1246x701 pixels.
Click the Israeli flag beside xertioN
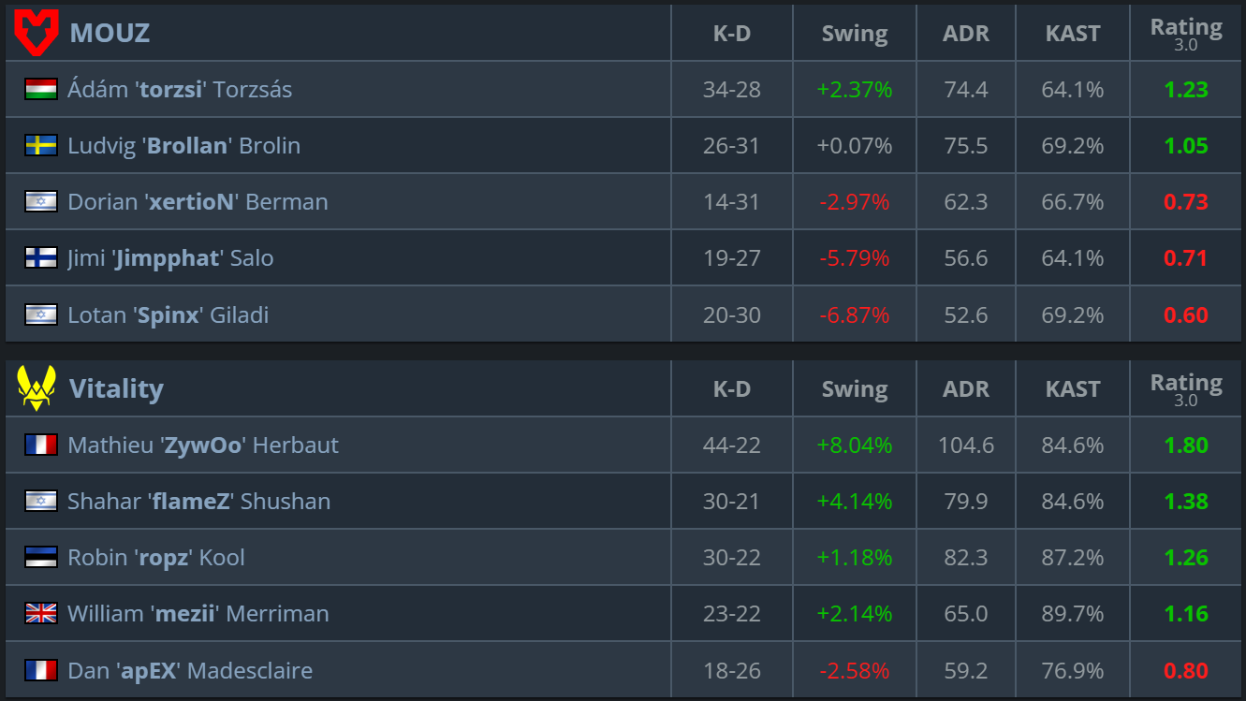[41, 202]
